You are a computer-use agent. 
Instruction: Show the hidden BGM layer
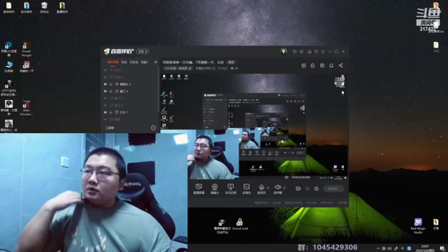105,71
